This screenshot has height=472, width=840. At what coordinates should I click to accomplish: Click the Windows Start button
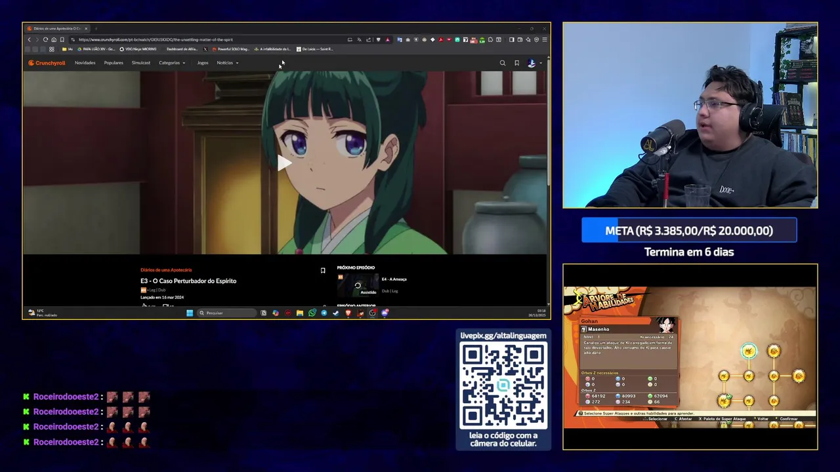pyautogui.click(x=190, y=313)
